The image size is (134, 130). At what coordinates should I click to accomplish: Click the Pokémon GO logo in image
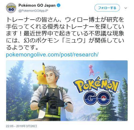[x=96, y=91]
